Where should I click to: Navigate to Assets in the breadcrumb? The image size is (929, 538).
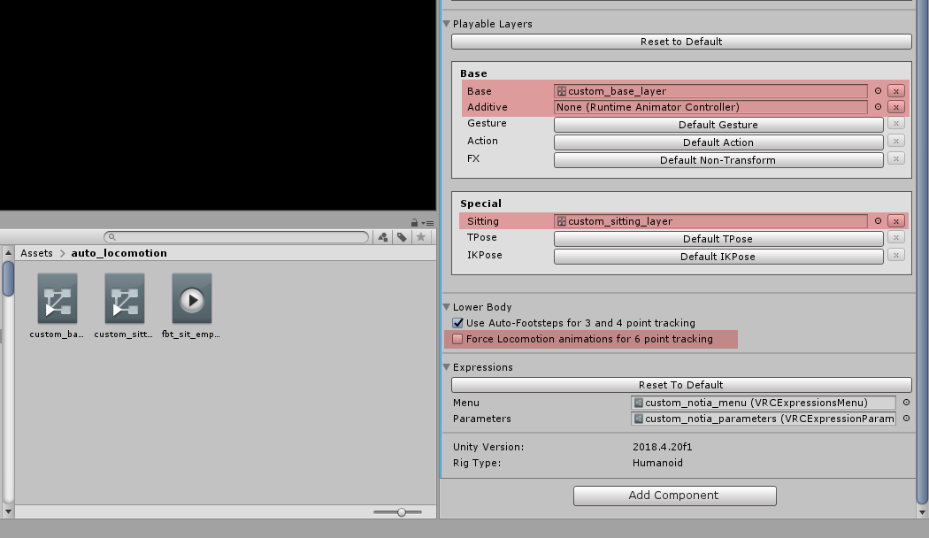(36, 253)
